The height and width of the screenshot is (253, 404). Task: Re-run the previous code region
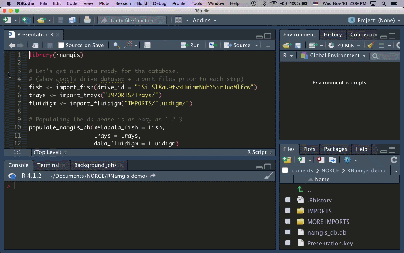tap(213, 45)
